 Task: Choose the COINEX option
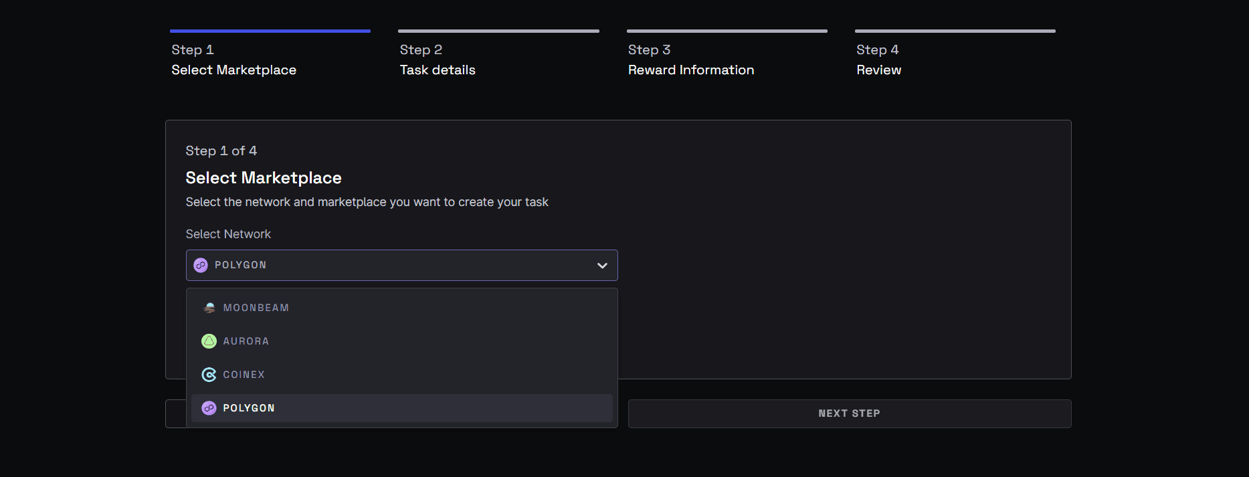(x=401, y=375)
